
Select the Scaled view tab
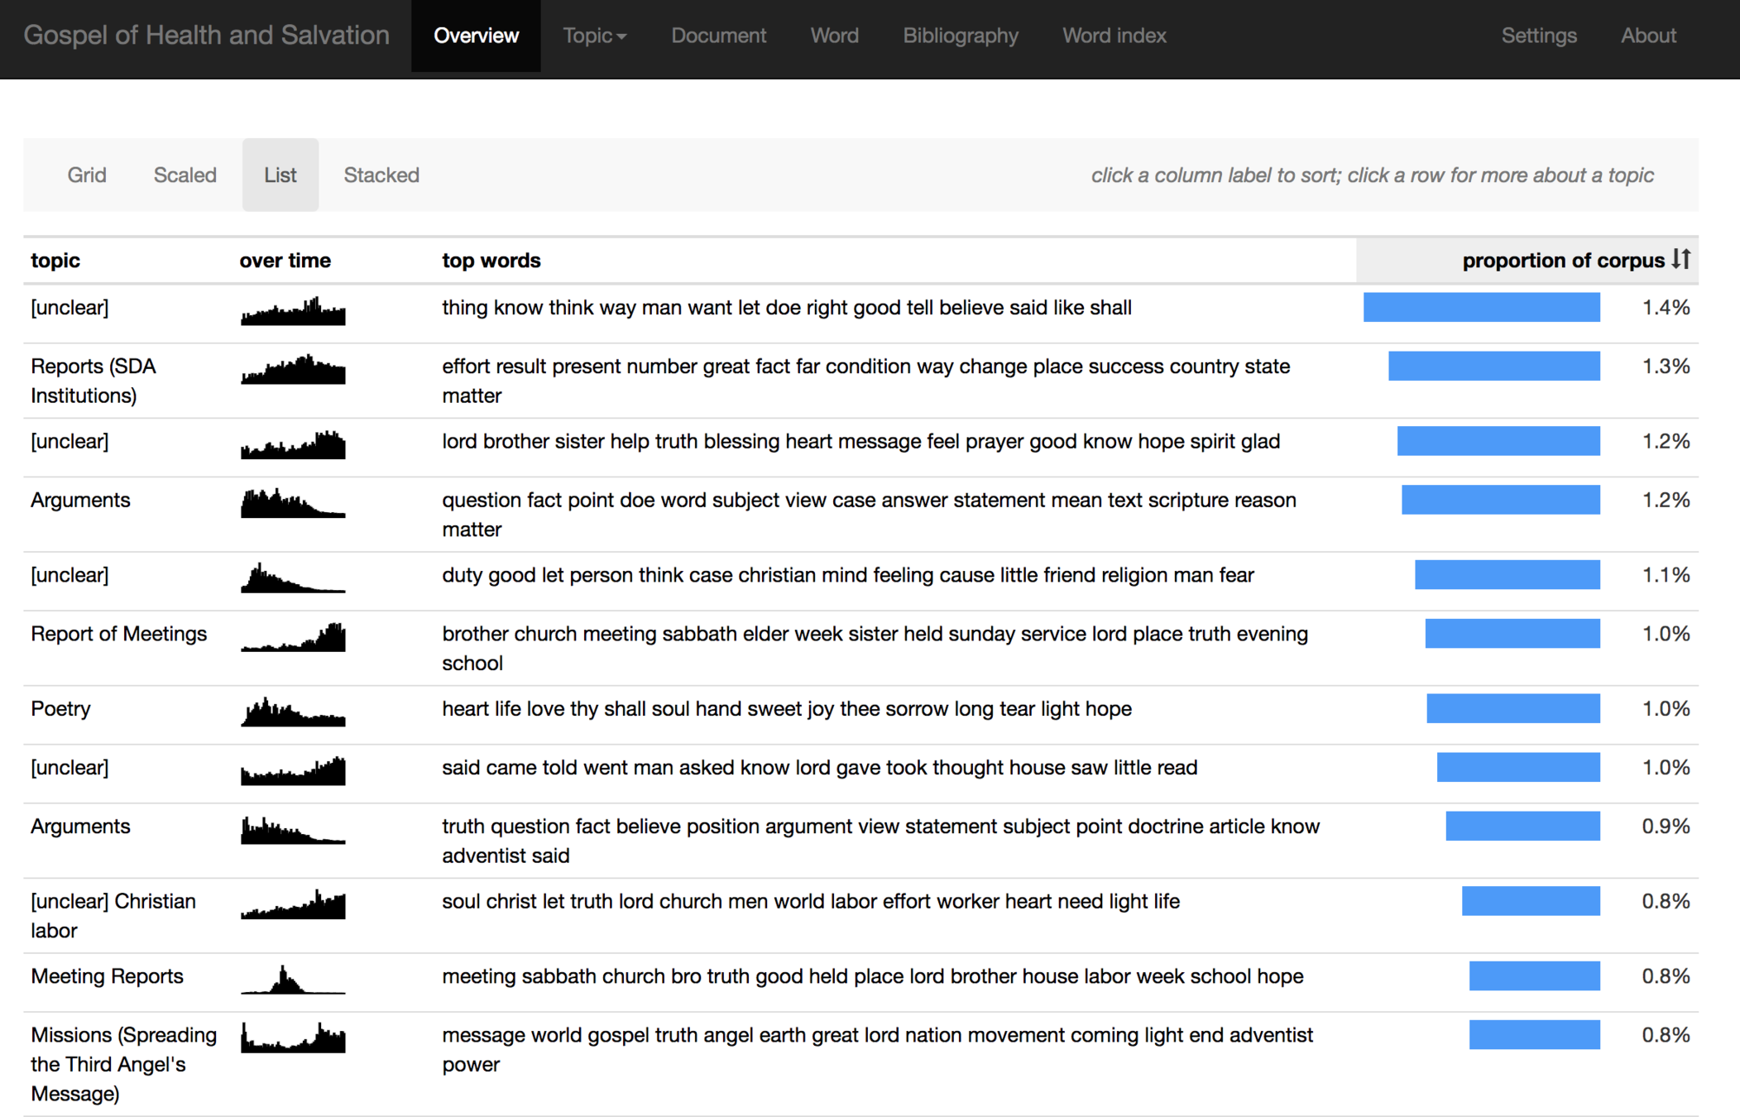185,175
